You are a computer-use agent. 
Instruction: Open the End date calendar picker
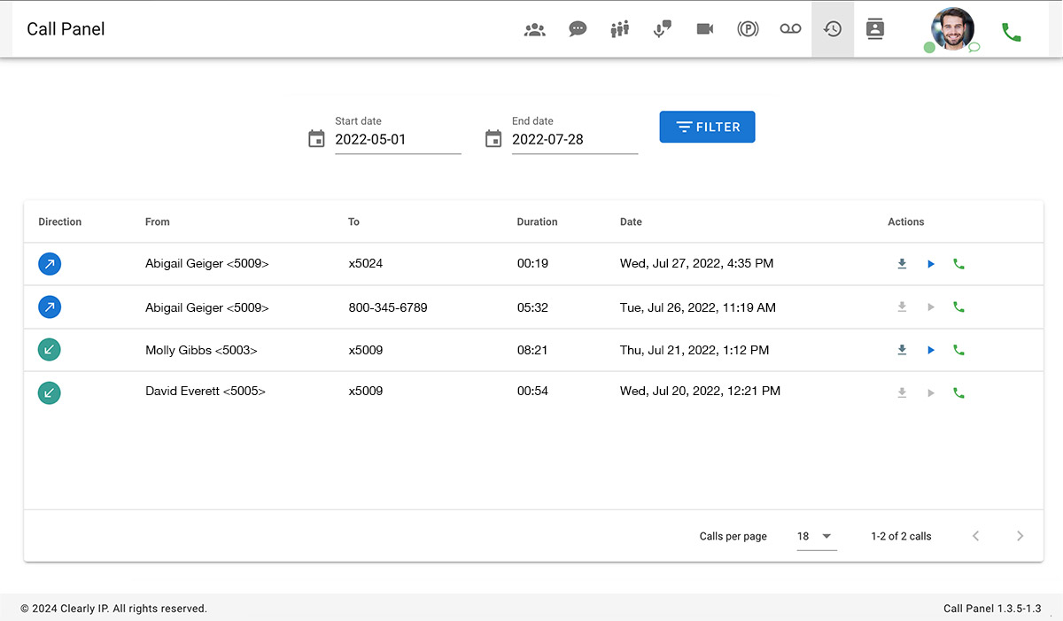493,139
